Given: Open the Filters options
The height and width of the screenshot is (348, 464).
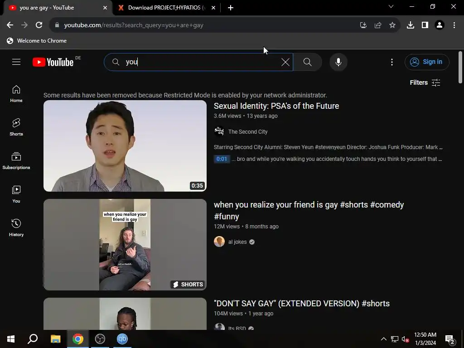Looking at the screenshot, I should [x=425, y=82].
